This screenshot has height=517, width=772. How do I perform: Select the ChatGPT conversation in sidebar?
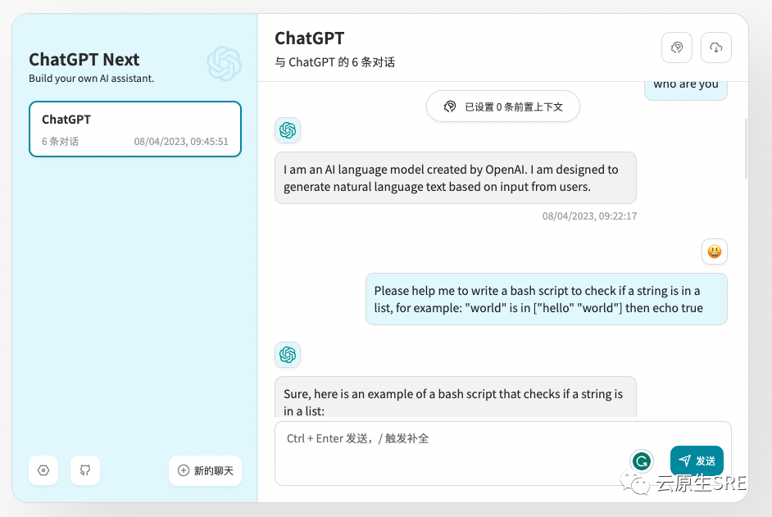pos(135,129)
